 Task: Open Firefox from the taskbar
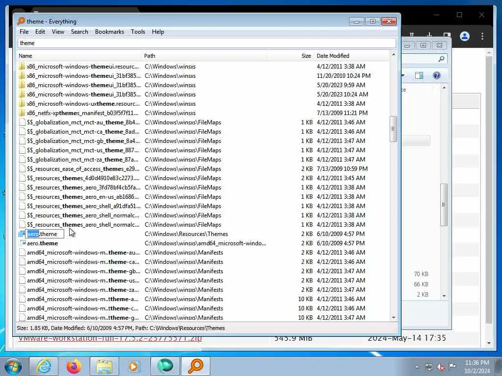click(x=74, y=366)
